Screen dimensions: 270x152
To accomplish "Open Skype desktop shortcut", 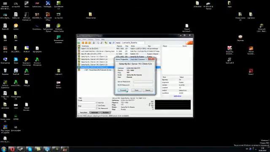I will tap(16, 61).
